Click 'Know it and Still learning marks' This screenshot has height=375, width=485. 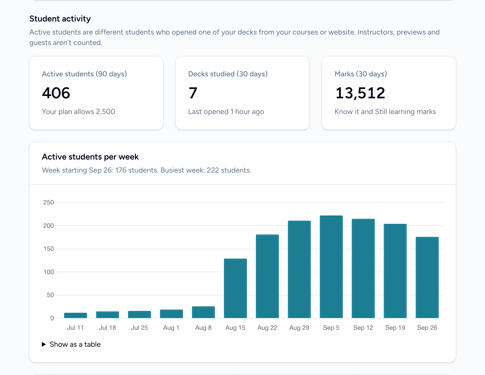pos(385,112)
